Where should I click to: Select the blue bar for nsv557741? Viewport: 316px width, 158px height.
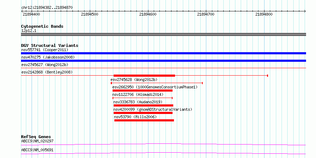[163, 53]
